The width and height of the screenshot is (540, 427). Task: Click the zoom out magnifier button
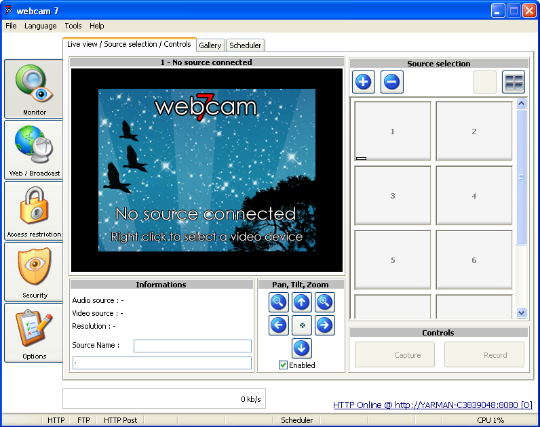278,302
